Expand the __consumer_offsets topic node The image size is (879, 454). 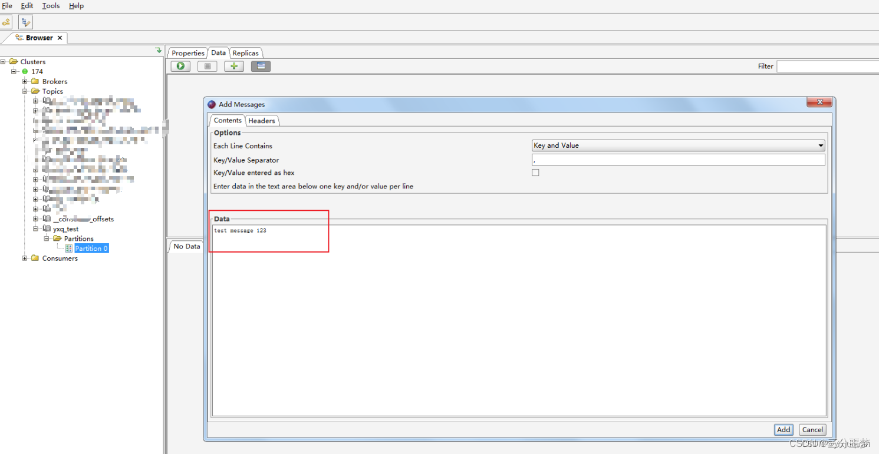pos(35,219)
